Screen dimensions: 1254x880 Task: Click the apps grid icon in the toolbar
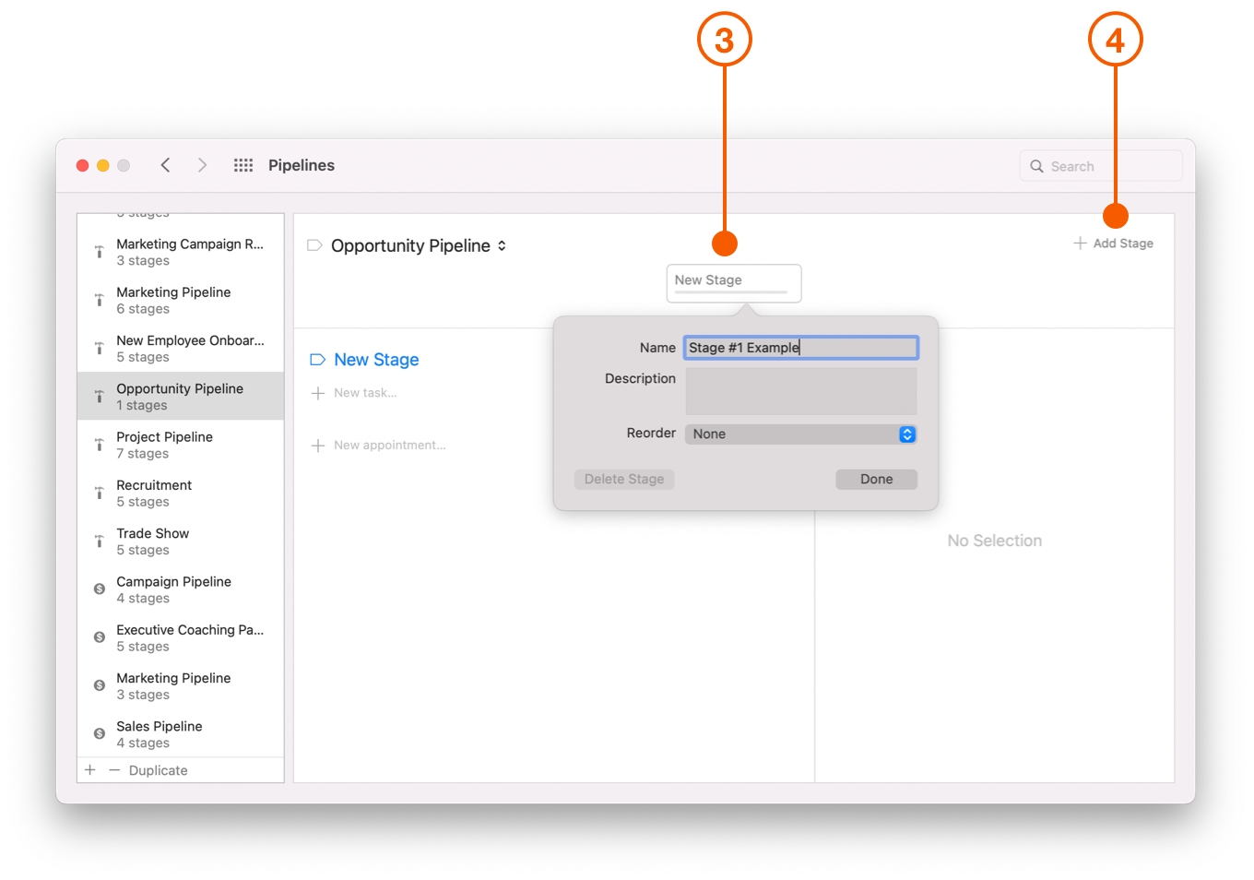pos(243,164)
